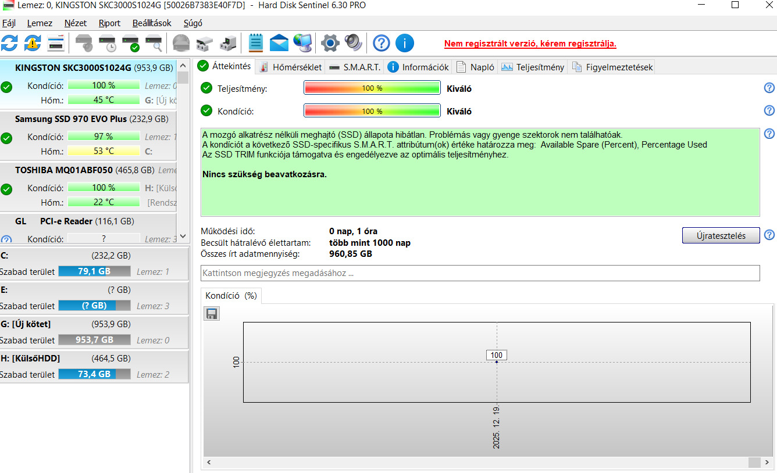Click the help icon next to Kondíció bar

click(x=769, y=110)
